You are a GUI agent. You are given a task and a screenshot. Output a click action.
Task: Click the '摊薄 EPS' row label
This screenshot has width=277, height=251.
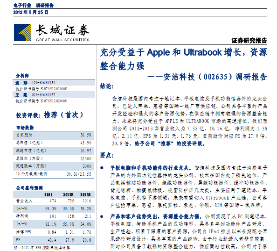[x=23, y=232]
